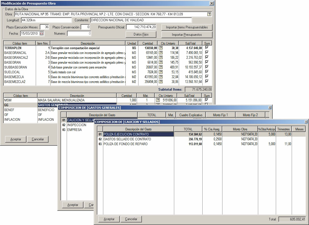309x225 pixels.
Task: Uncheck Sum checkbox for TERRAPLEN item
Action: tap(207, 48)
